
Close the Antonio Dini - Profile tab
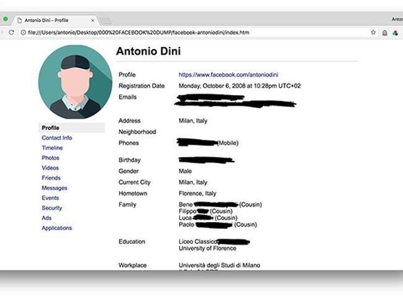pos(92,20)
